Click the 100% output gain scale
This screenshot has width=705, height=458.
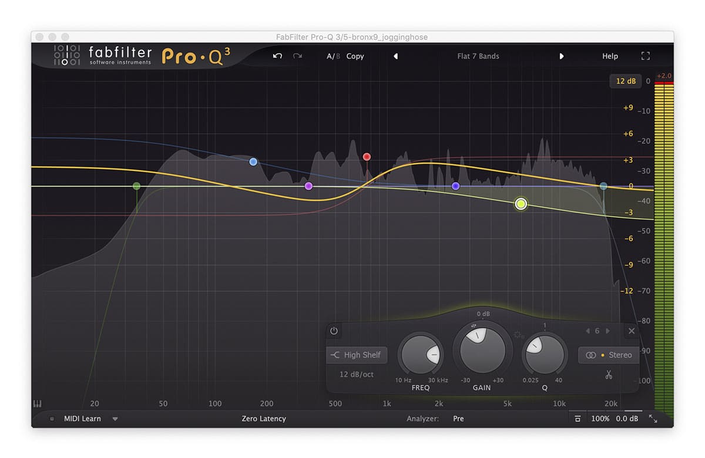pyautogui.click(x=600, y=419)
